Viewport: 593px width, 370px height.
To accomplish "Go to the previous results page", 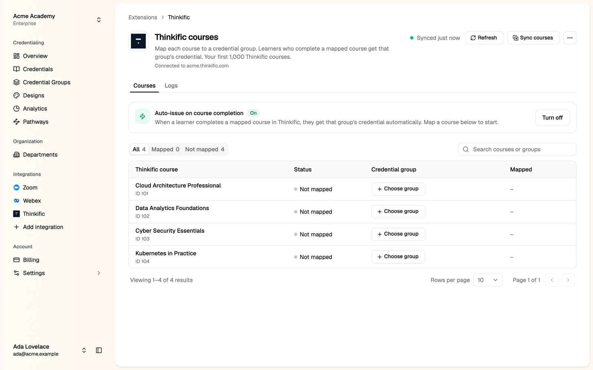I will tap(552, 280).
